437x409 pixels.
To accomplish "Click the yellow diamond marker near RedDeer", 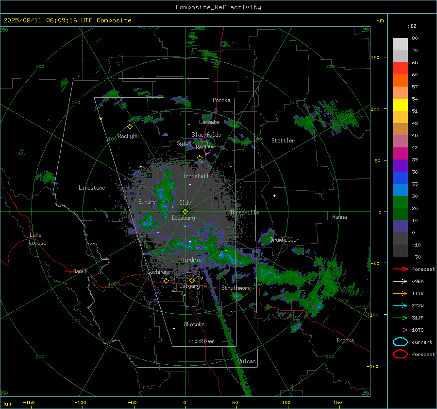I will 200,158.
